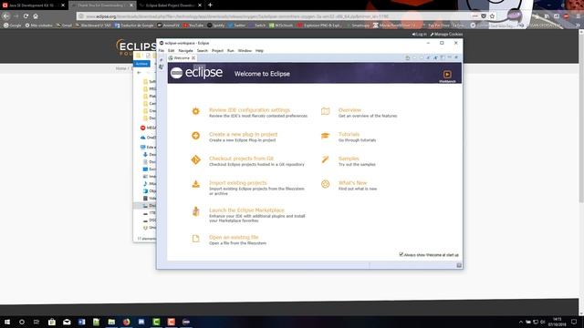The height and width of the screenshot is (328, 584).
Task: Click the star badge icon beside What's New
Action: 325,184
